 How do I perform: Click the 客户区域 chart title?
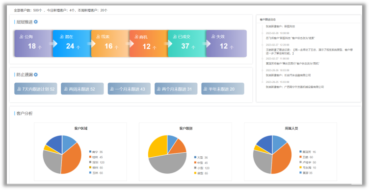(x=81, y=128)
